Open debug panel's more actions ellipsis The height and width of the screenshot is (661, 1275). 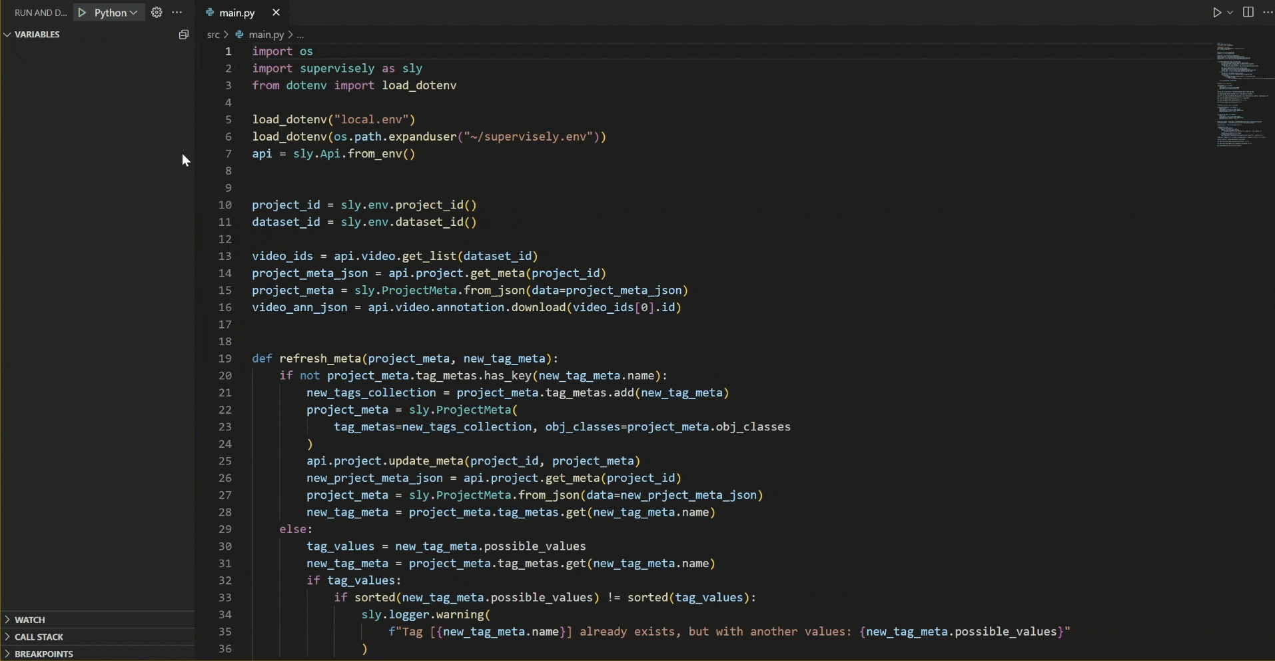coord(177,13)
